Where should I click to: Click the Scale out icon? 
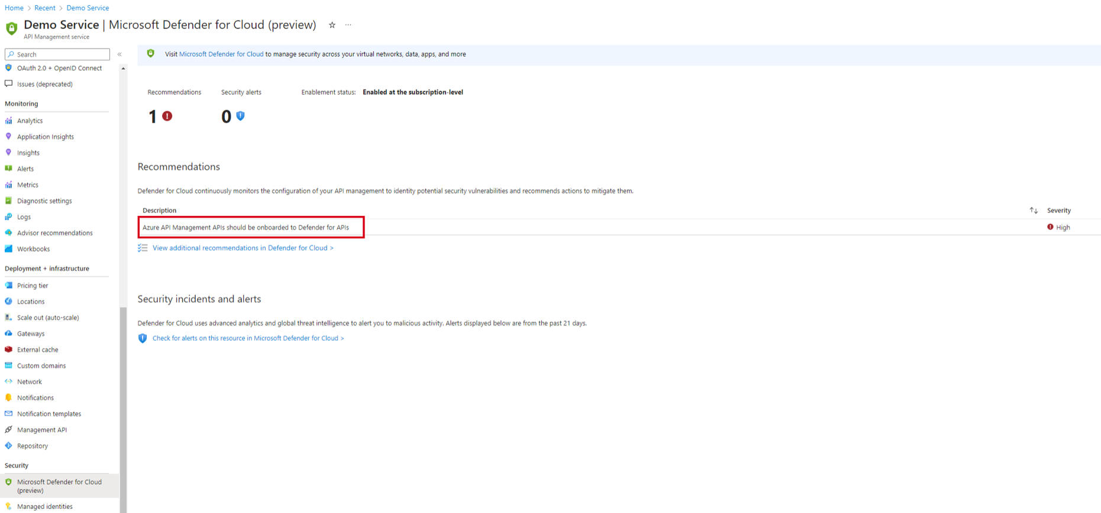pyautogui.click(x=8, y=317)
